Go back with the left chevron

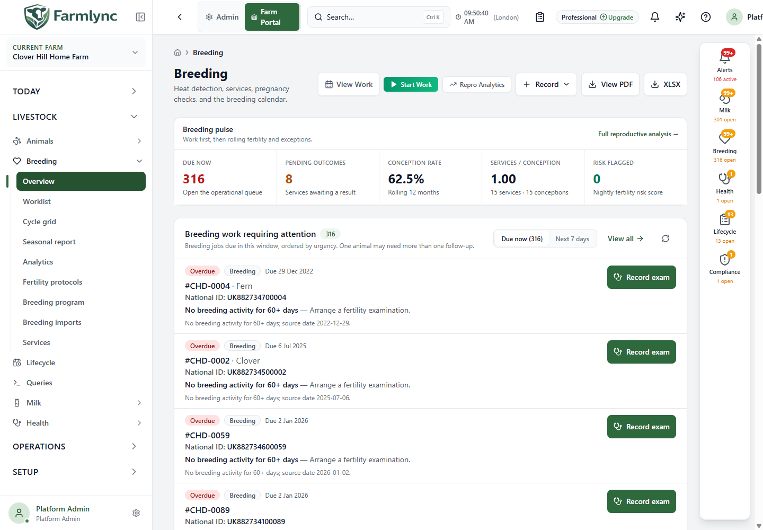pyautogui.click(x=180, y=17)
